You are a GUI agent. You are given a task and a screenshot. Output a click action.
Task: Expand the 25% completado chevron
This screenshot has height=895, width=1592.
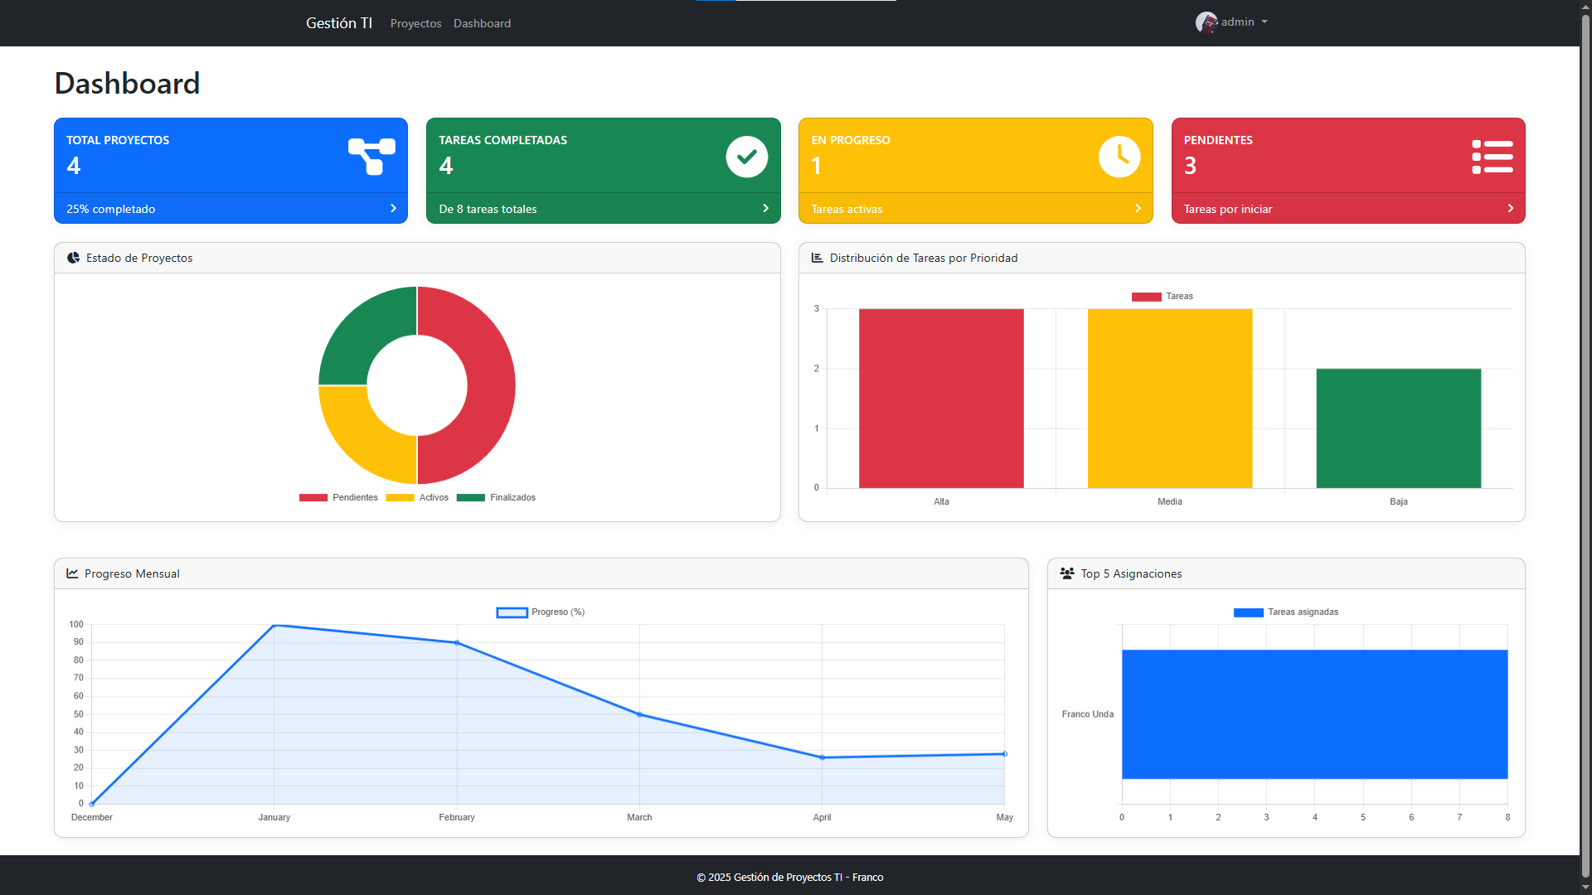click(393, 209)
